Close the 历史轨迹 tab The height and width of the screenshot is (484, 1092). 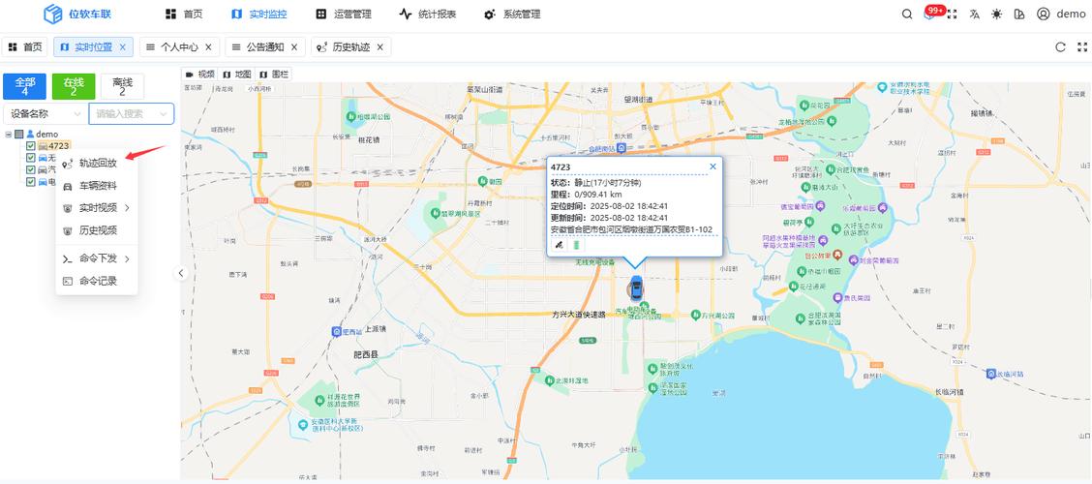tap(379, 47)
